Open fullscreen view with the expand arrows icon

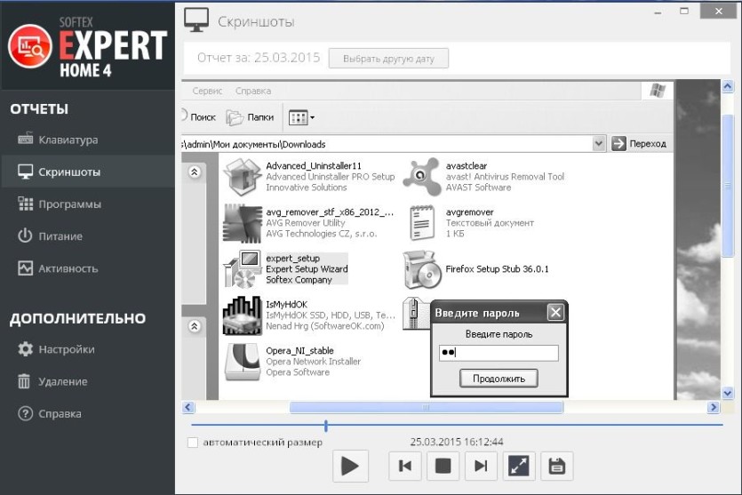[519, 467]
